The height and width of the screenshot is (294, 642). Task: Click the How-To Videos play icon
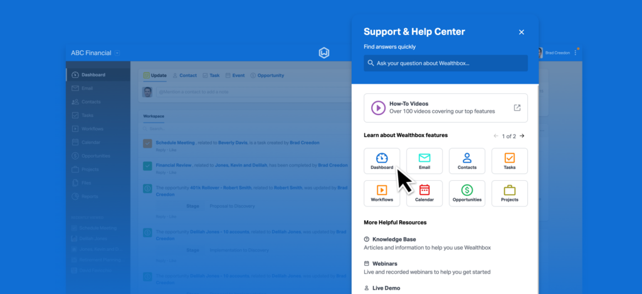[378, 108]
